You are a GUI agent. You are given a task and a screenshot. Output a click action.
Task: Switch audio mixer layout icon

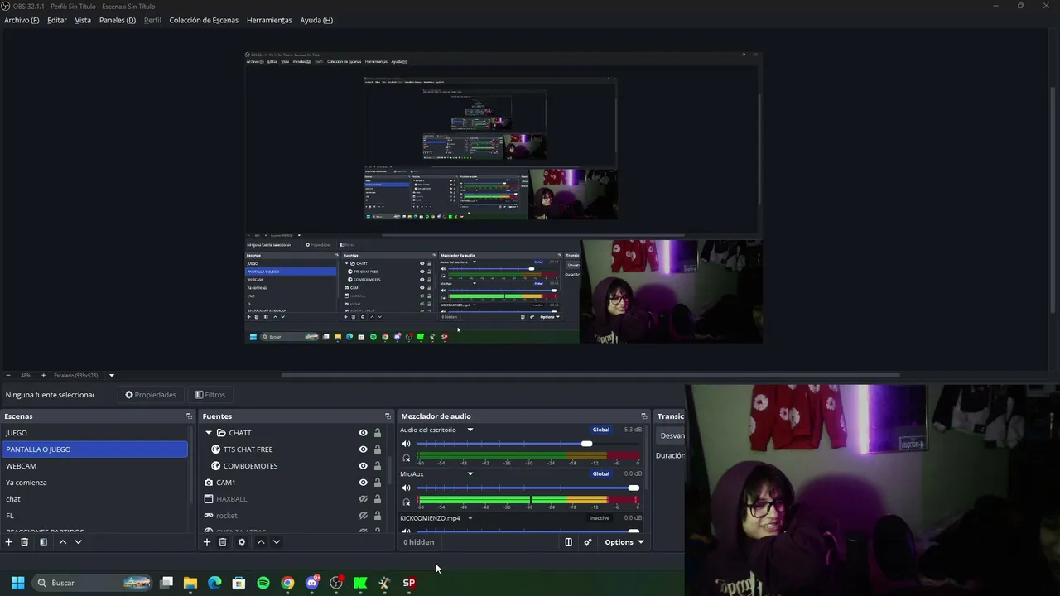568,542
